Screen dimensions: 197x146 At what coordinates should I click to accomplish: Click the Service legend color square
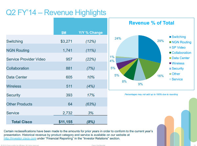pos(170,79)
